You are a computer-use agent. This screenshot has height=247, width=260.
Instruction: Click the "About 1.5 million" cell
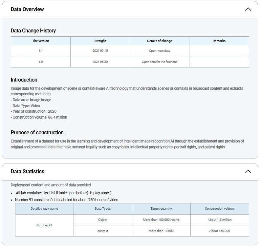click(220, 219)
